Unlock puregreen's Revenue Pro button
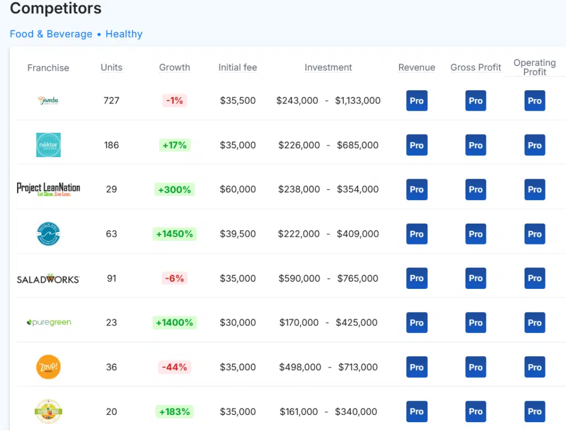Screen dimensions: 566x431 point(417,323)
